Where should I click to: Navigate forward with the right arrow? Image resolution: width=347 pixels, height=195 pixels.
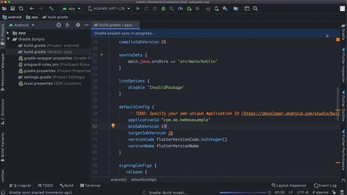click(x=41, y=9)
